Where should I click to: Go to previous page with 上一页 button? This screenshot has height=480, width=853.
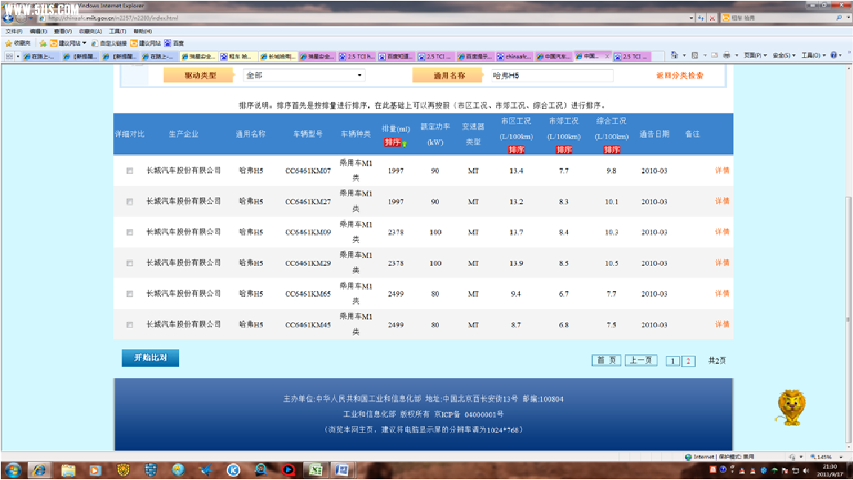coord(640,360)
